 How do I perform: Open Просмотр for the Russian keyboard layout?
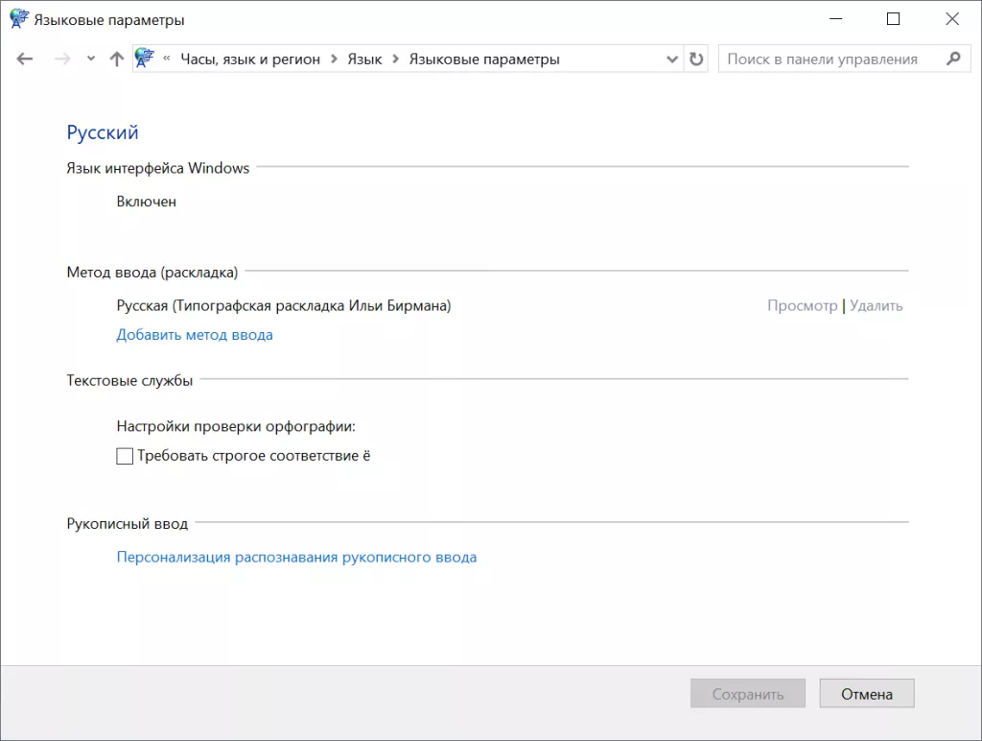802,306
